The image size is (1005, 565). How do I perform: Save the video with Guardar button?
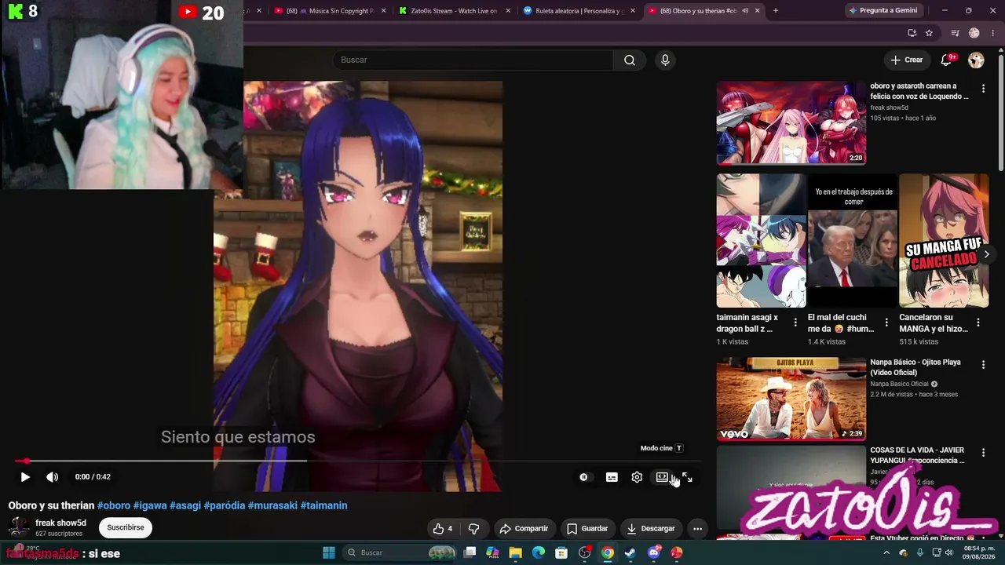(x=587, y=529)
